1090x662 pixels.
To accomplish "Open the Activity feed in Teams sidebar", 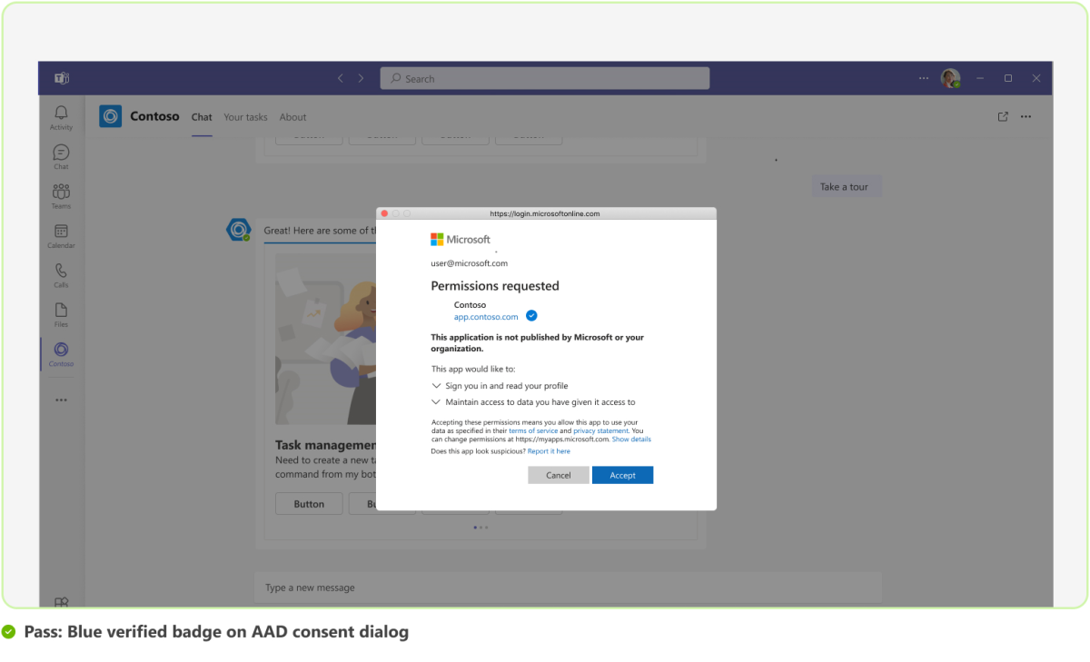I will (61, 117).
